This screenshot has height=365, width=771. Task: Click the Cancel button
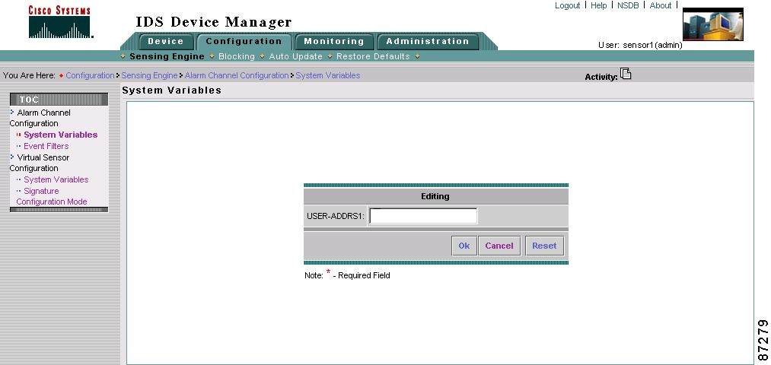point(499,246)
